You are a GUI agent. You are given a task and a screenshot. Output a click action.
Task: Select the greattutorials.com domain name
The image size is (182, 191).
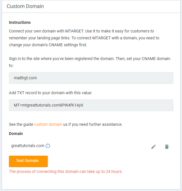28,146
